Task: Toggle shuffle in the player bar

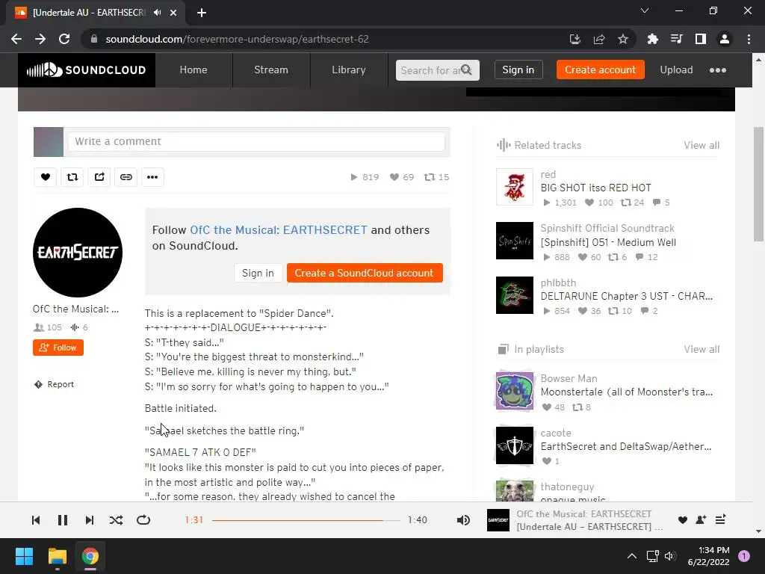Action: coord(116,520)
